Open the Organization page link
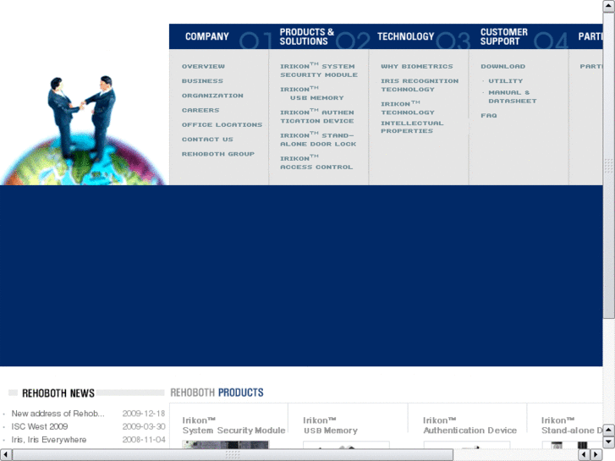 (212, 96)
